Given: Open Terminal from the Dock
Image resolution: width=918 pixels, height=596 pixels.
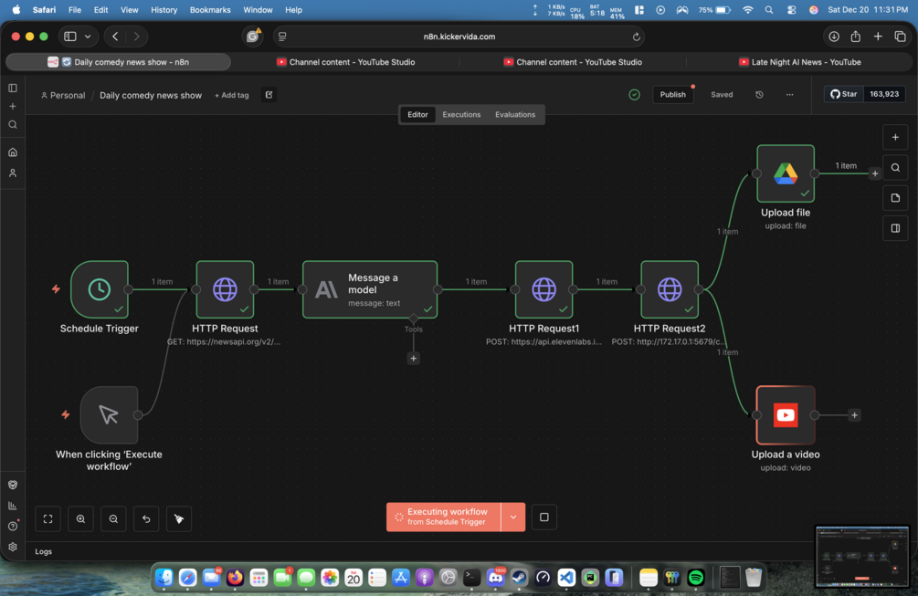Looking at the screenshot, I should [x=471, y=578].
